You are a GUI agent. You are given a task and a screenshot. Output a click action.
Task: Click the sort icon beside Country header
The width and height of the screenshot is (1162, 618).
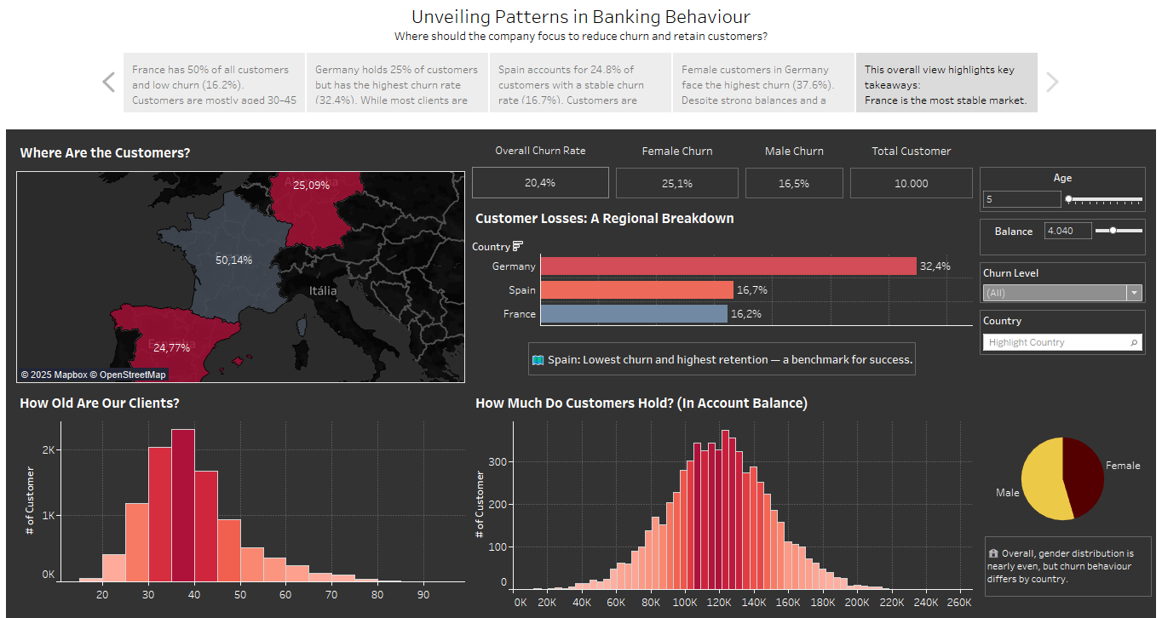(518, 247)
